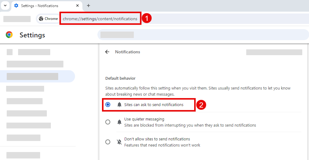Click 'Sites are blocked from interrupting you' text
This screenshot has height=160, width=309.
pyautogui.click(x=190, y=125)
